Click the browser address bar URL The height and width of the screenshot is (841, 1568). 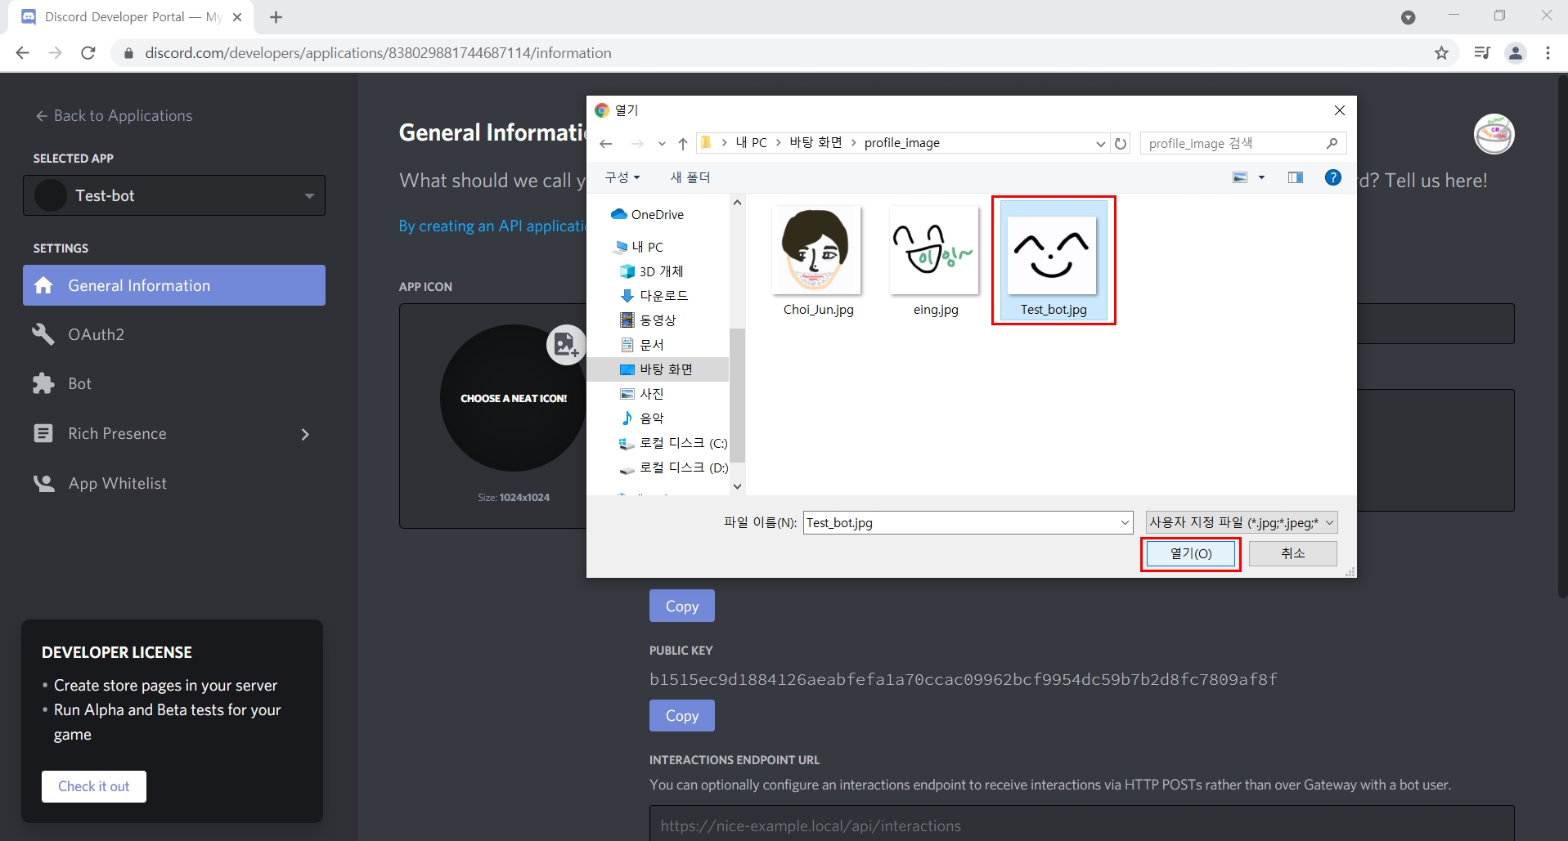(x=378, y=53)
